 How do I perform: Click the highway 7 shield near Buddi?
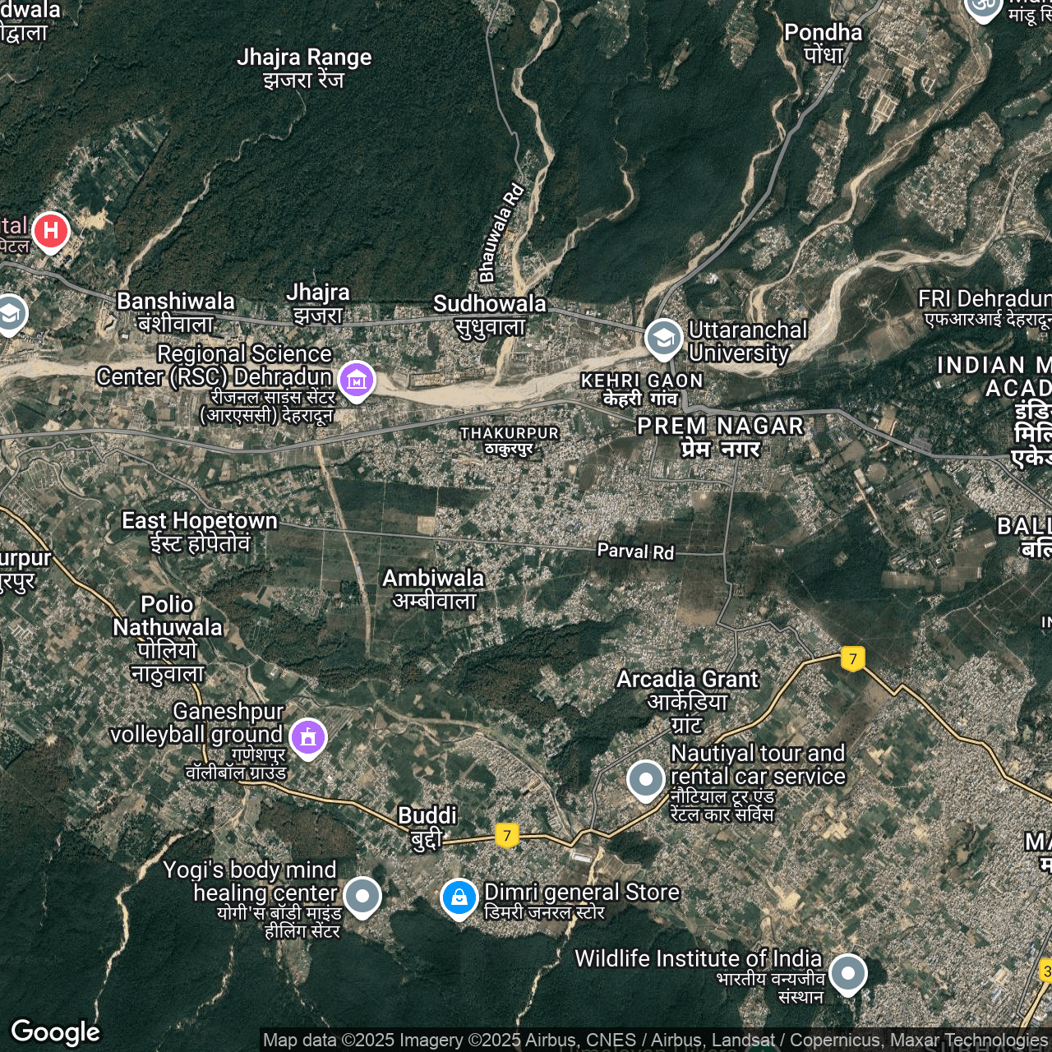[507, 836]
